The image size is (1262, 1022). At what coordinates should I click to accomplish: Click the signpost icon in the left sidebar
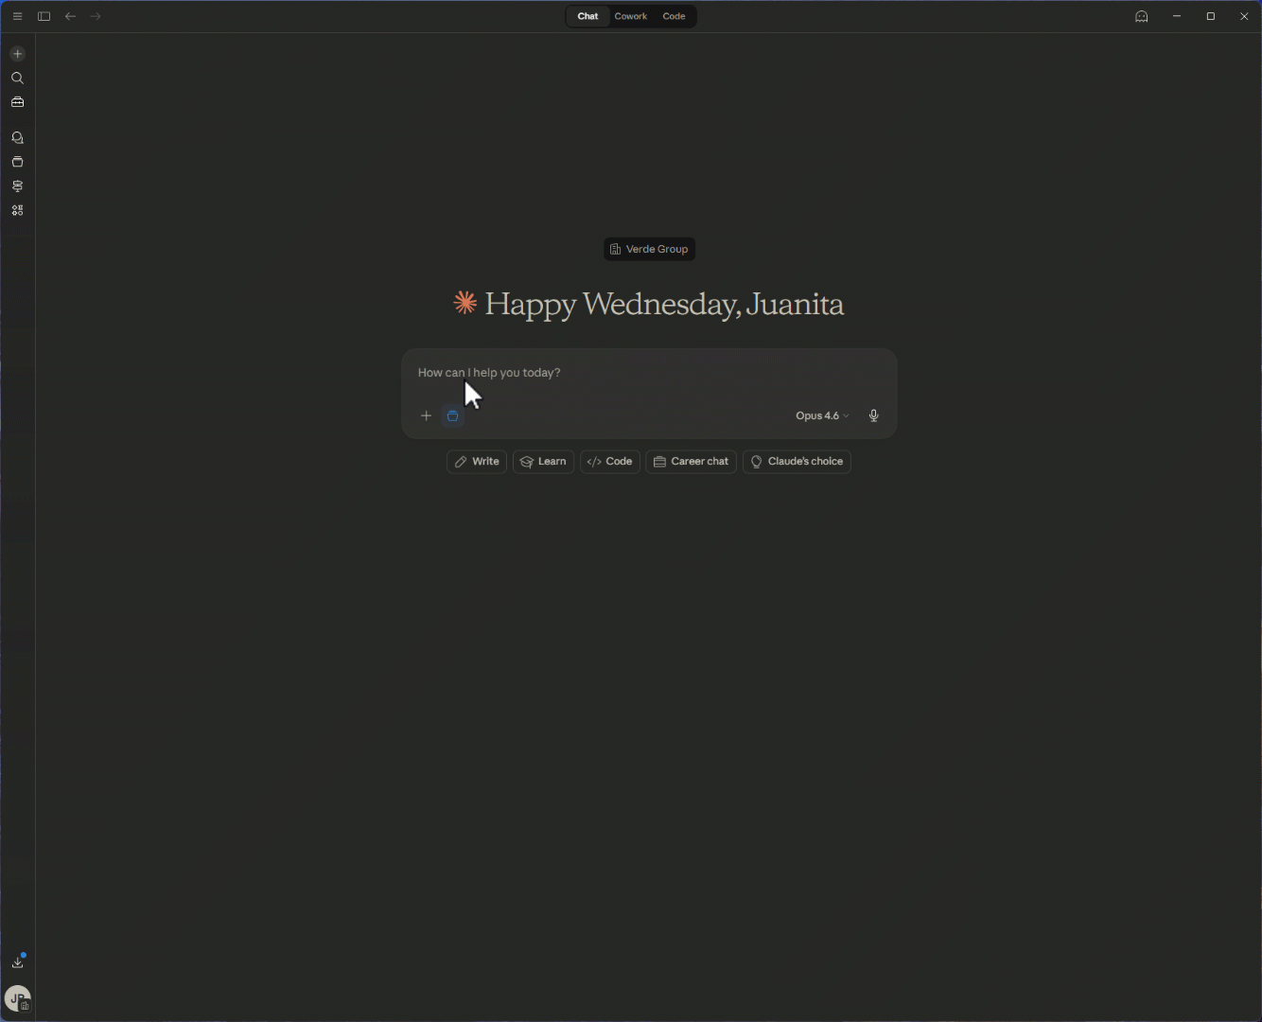coord(17,186)
